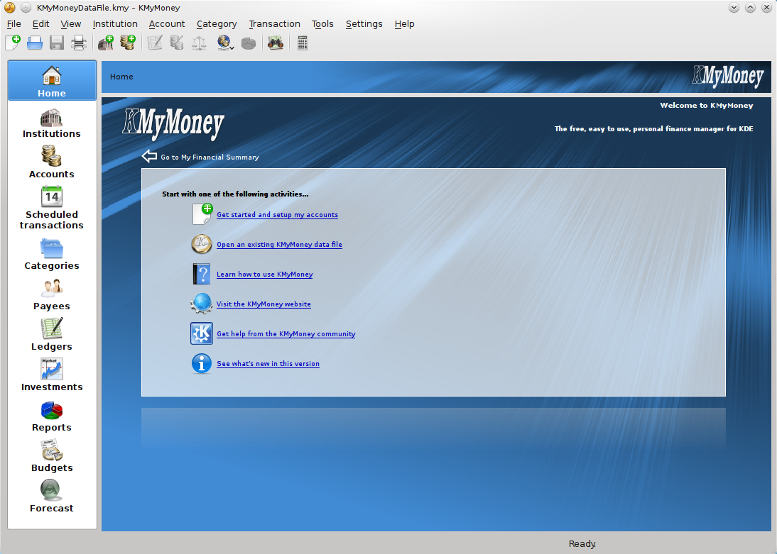
Task: Click the help book icon beside Learn how
Action: [x=202, y=274]
